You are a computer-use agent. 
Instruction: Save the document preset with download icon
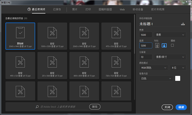pos(183,24)
